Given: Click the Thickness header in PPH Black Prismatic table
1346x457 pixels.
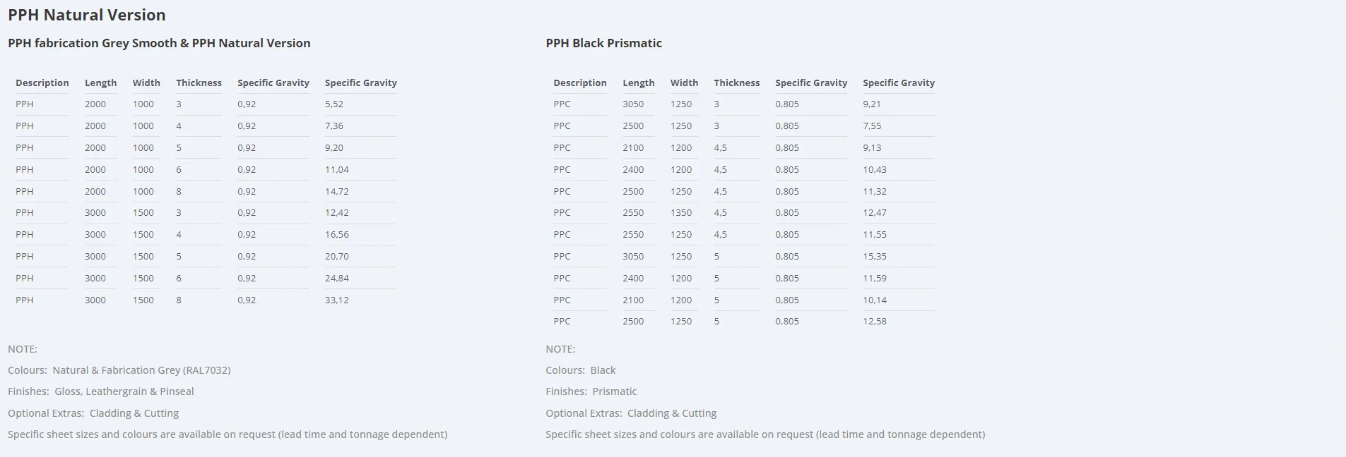Looking at the screenshot, I should click(x=736, y=83).
